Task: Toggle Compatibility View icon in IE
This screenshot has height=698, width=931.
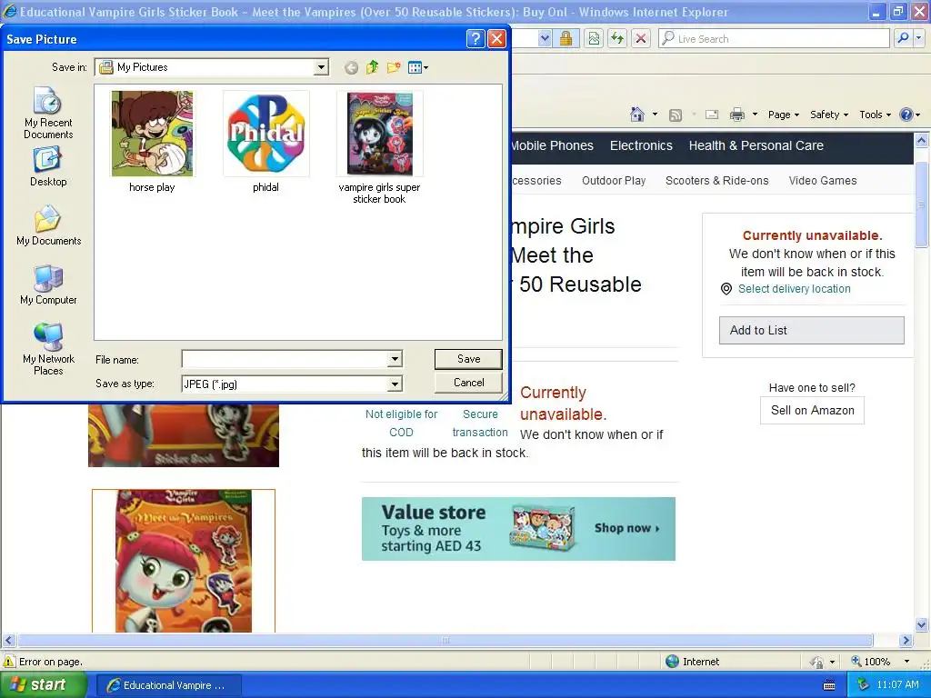Action: pyautogui.click(x=593, y=38)
